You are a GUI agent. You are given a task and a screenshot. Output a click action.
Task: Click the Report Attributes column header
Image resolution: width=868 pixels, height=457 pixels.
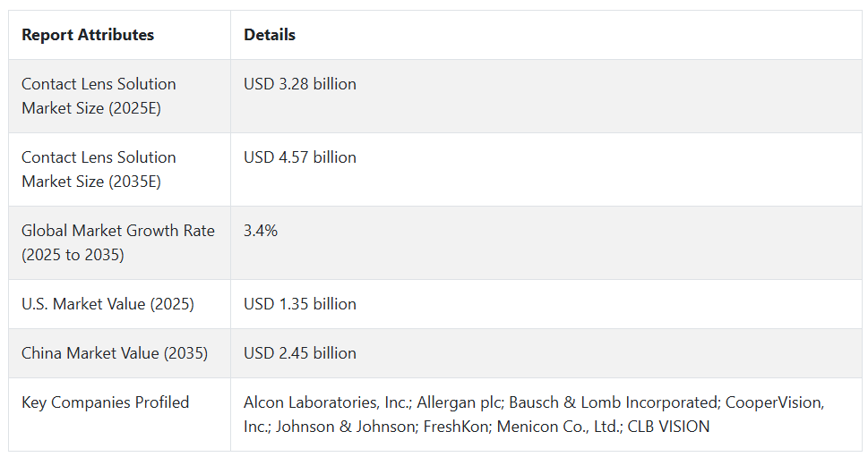click(x=88, y=35)
